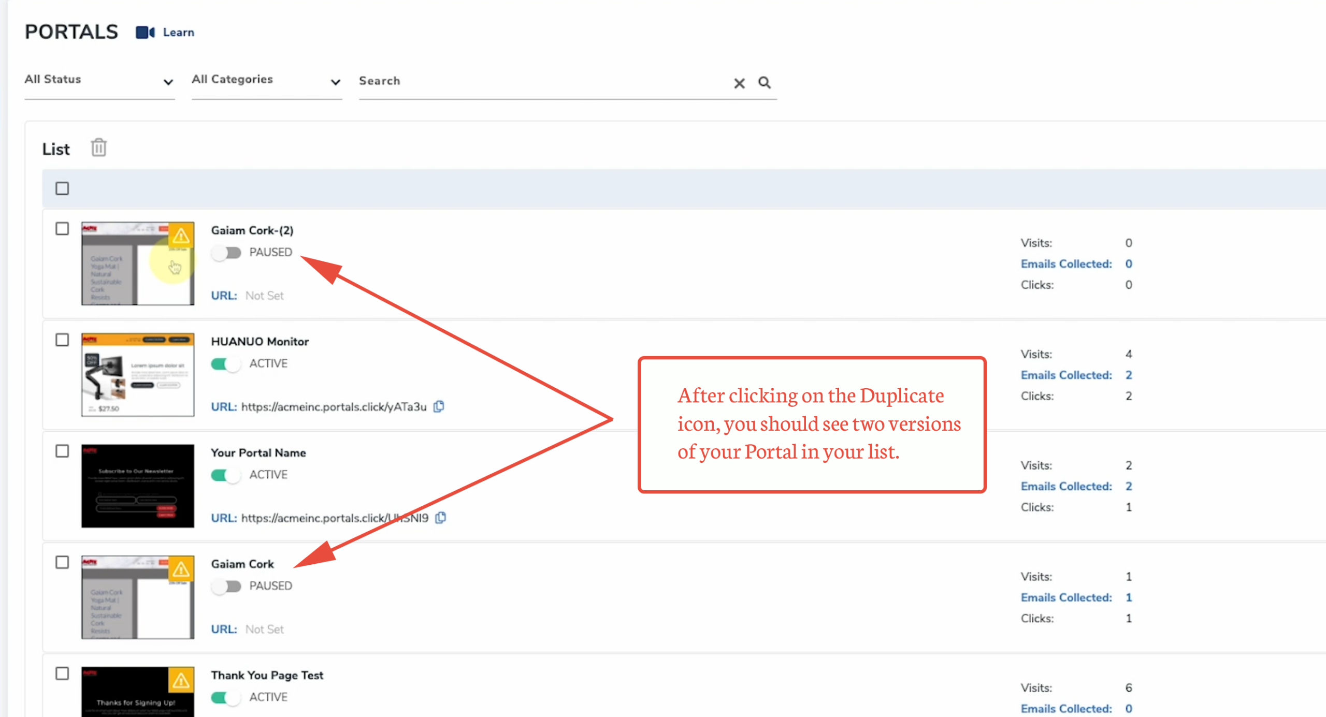Image resolution: width=1326 pixels, height=717 pixels.
Task: Disable the HUANUO Monitor active toggle
Action: (x=226, y=364)
